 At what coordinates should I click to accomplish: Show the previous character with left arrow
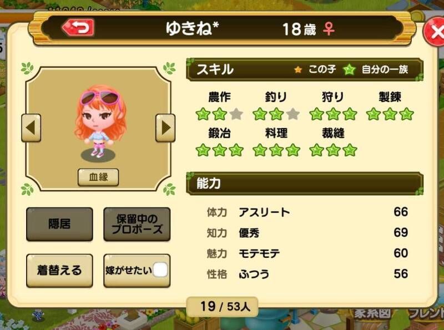coord(31,128)
